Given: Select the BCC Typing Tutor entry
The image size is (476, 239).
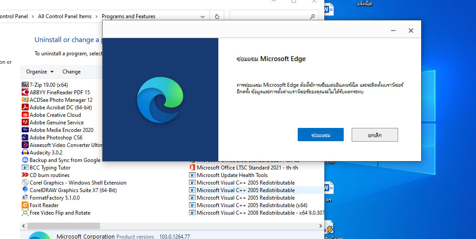Looking at the screenshot, I should pos(50,168).
